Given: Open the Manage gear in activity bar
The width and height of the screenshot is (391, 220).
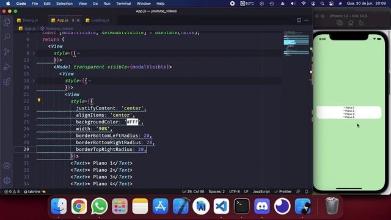Looking at the screenshot, I should [7, 180].
